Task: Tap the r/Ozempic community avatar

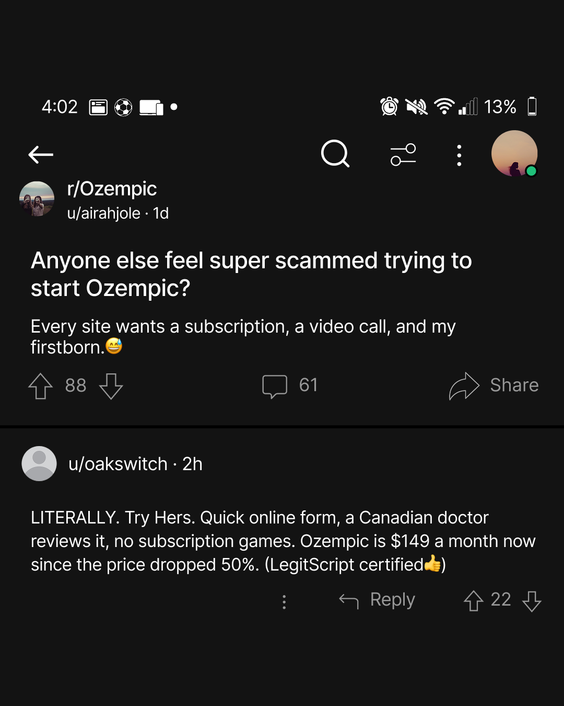Action: 37,199
